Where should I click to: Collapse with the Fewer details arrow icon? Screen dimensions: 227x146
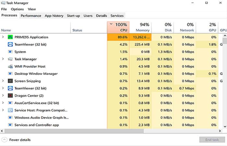(4, 140)
